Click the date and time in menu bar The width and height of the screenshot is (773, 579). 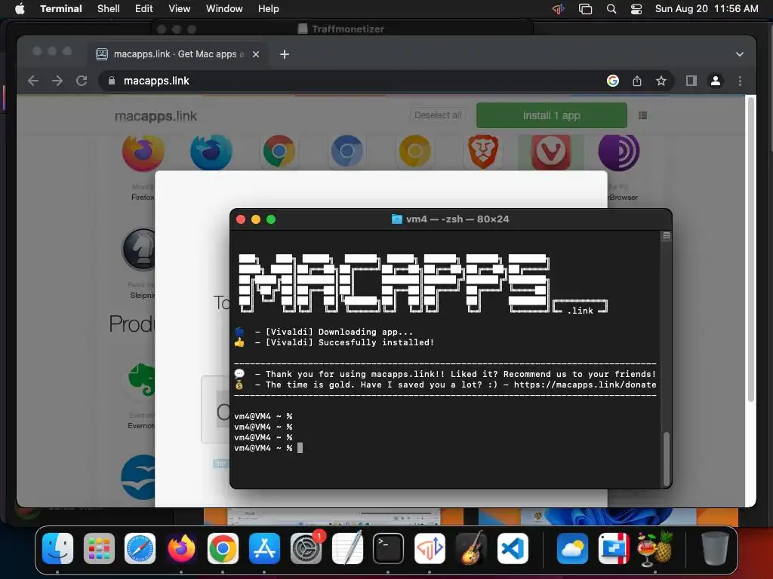(707, 8)
